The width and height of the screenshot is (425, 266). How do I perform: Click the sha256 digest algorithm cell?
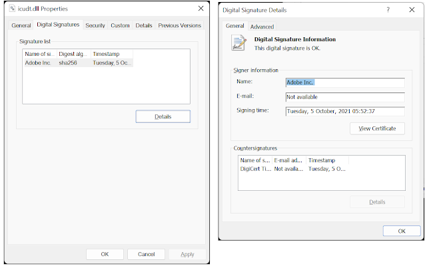[x=68, y=63]
